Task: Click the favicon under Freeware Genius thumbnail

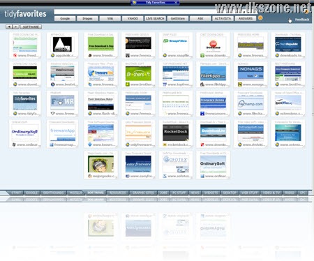Action: pyautogui.click(x=128, y=55)
